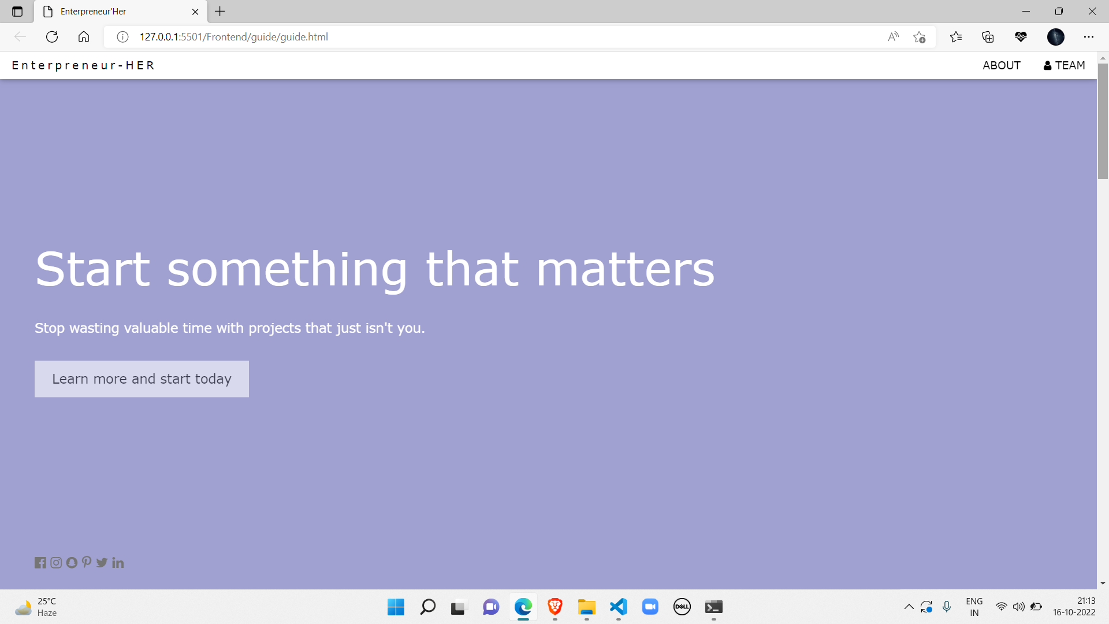The width and height of the screenshot is (1109, 624).
Task: Open a new browser tab
Action: click(x=220, y=12)
